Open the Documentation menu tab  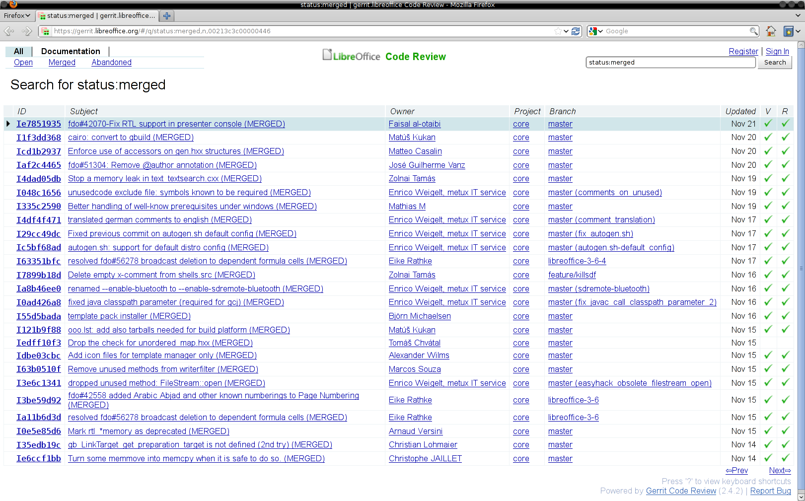pos(71,51)
